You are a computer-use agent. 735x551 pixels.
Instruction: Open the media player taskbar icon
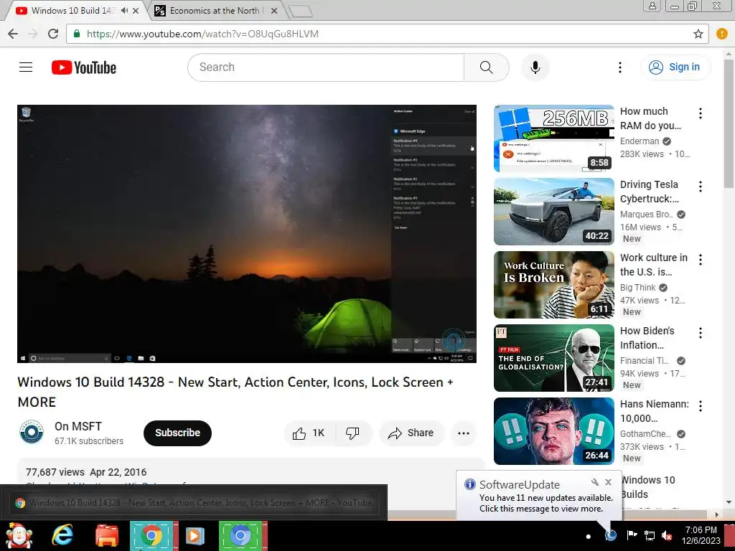pos(195,535)
